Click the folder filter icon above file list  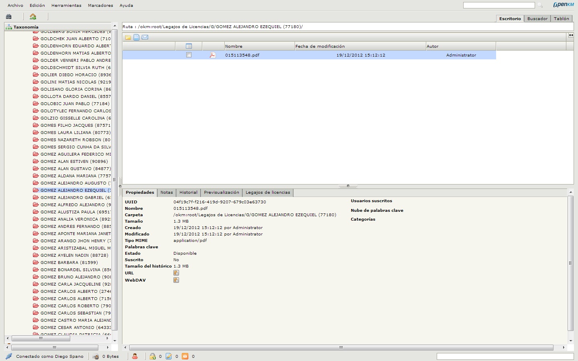click(128, 37)
